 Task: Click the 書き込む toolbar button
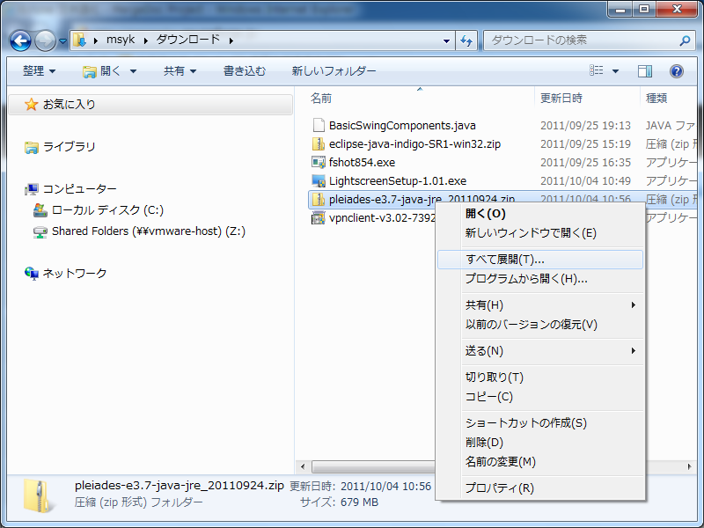(x=244, y=71)
